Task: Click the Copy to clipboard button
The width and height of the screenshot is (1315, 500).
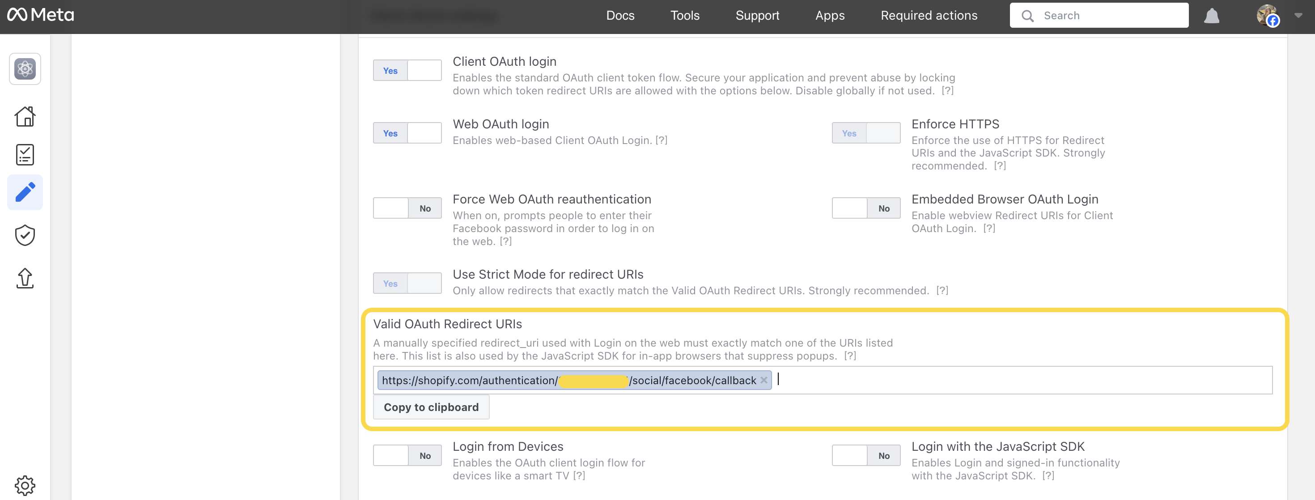Action: (431, 407)
